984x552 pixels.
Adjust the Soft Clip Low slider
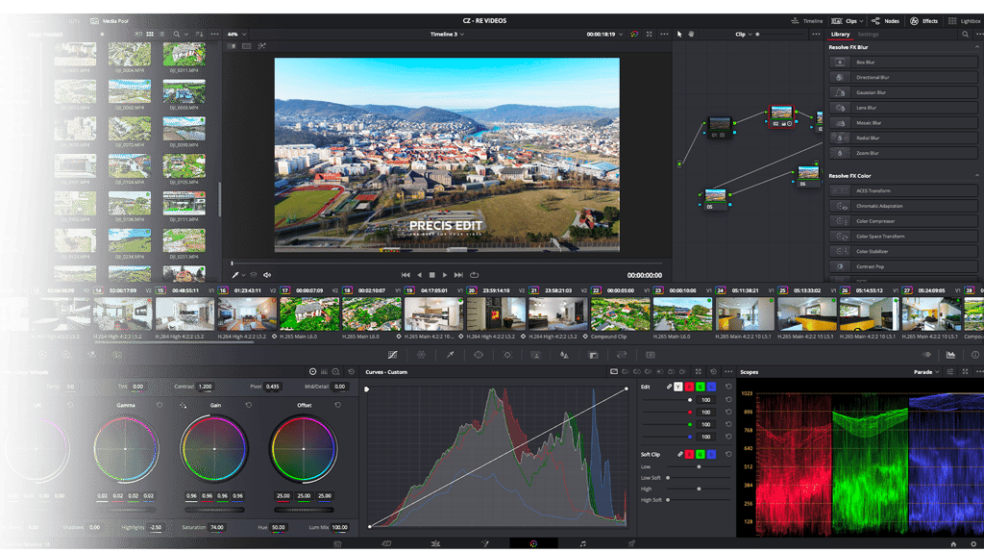pos(699,466)
